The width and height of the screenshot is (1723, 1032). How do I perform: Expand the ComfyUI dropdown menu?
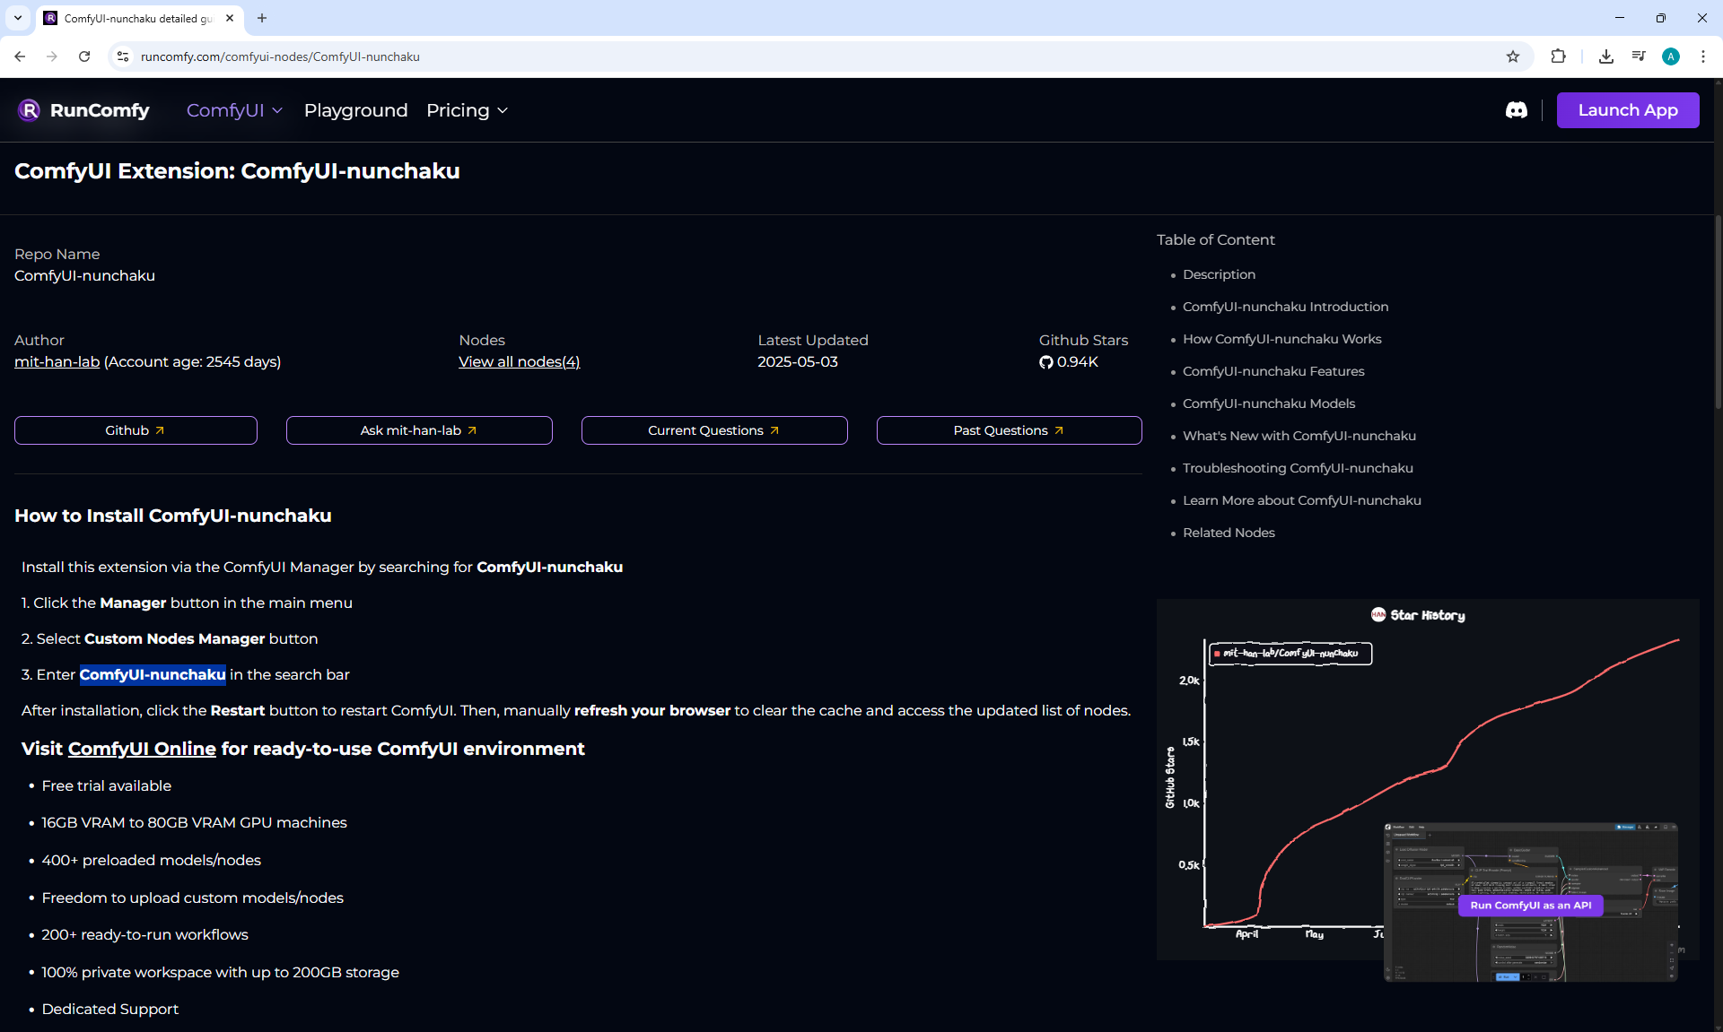[x=234, y=110]
